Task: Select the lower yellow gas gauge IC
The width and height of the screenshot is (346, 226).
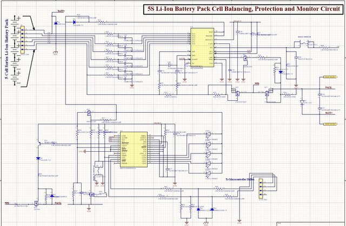Action: tap(134, 150)
